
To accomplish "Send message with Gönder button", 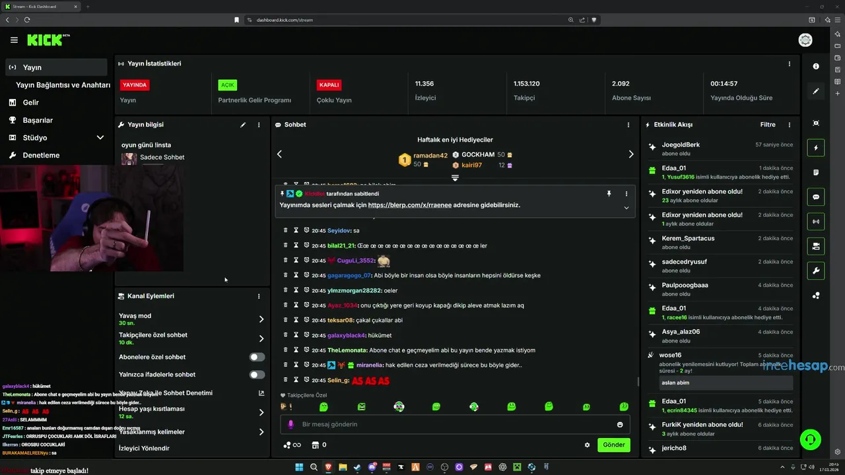I will 614,445.
